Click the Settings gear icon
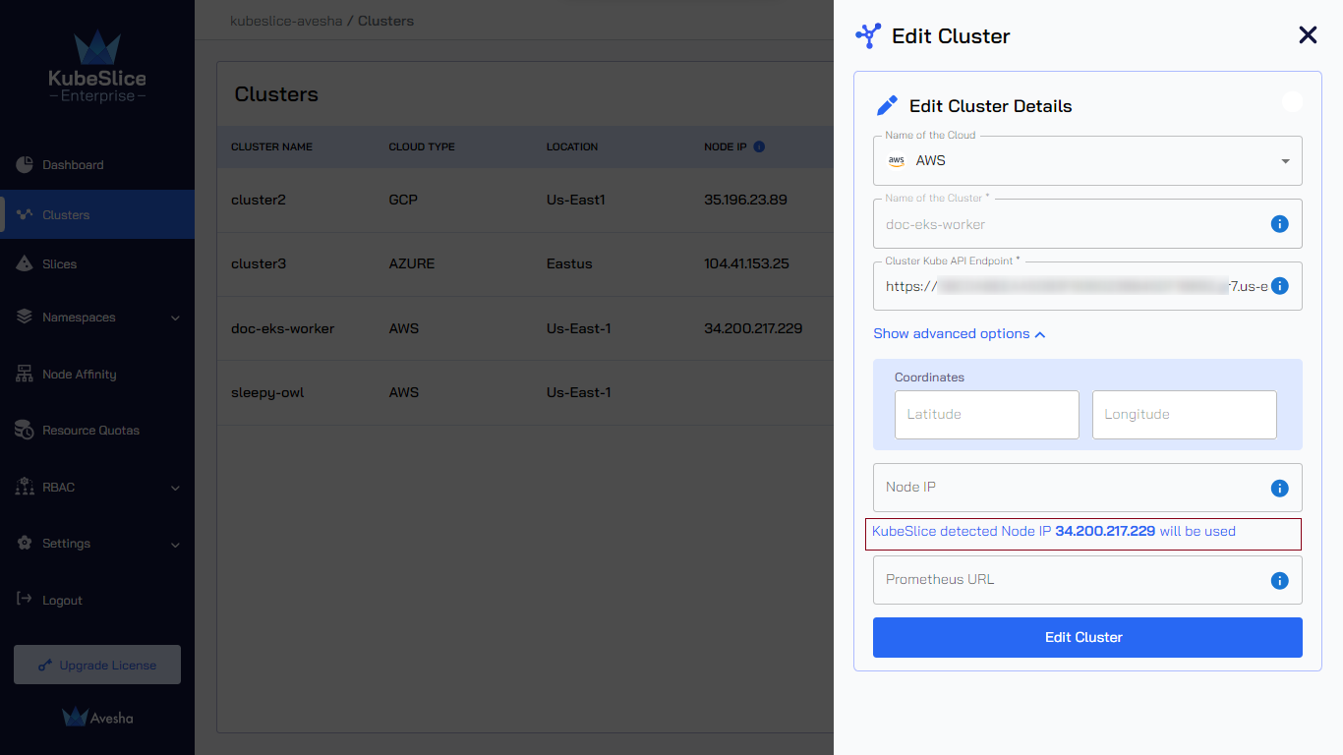 click(x=25, y=544)
